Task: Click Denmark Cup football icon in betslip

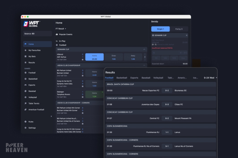Action: click(153, 35)
